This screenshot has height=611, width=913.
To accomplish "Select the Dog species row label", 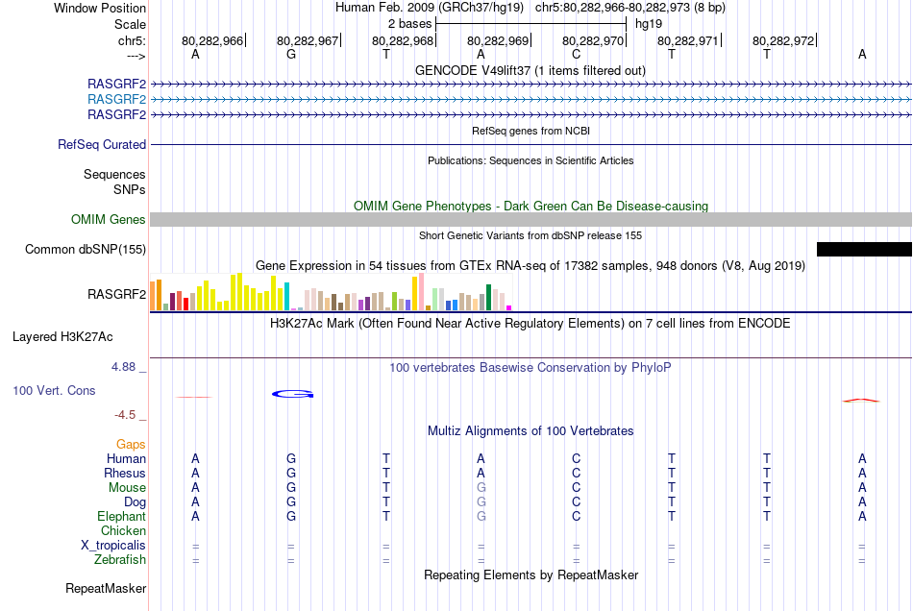I will 136,501.
